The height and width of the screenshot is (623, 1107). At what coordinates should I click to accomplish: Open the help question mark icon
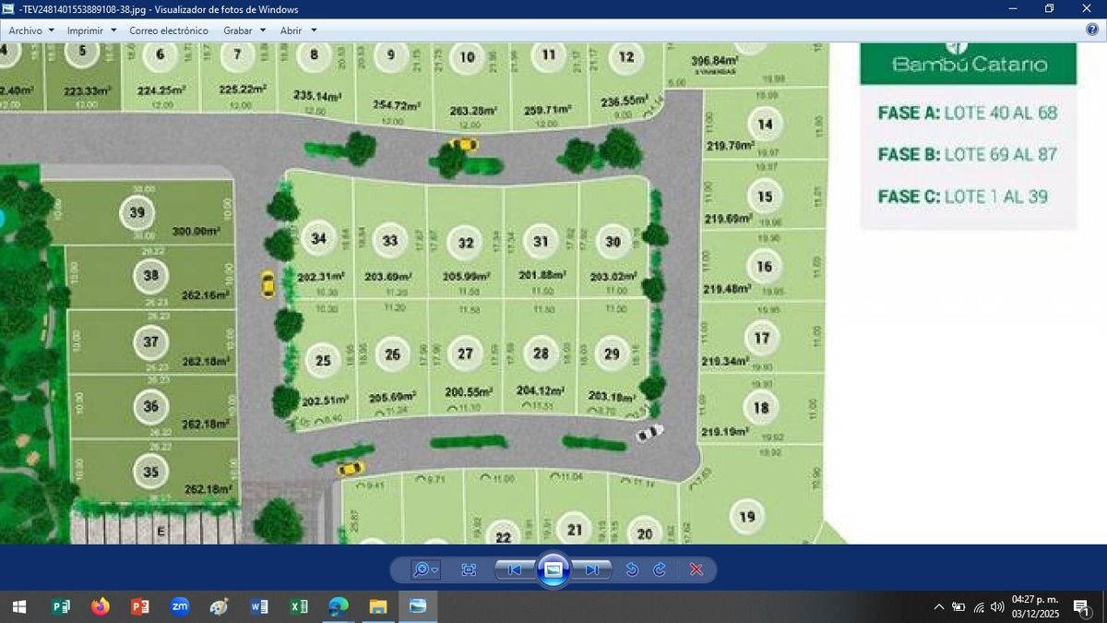1092,30
